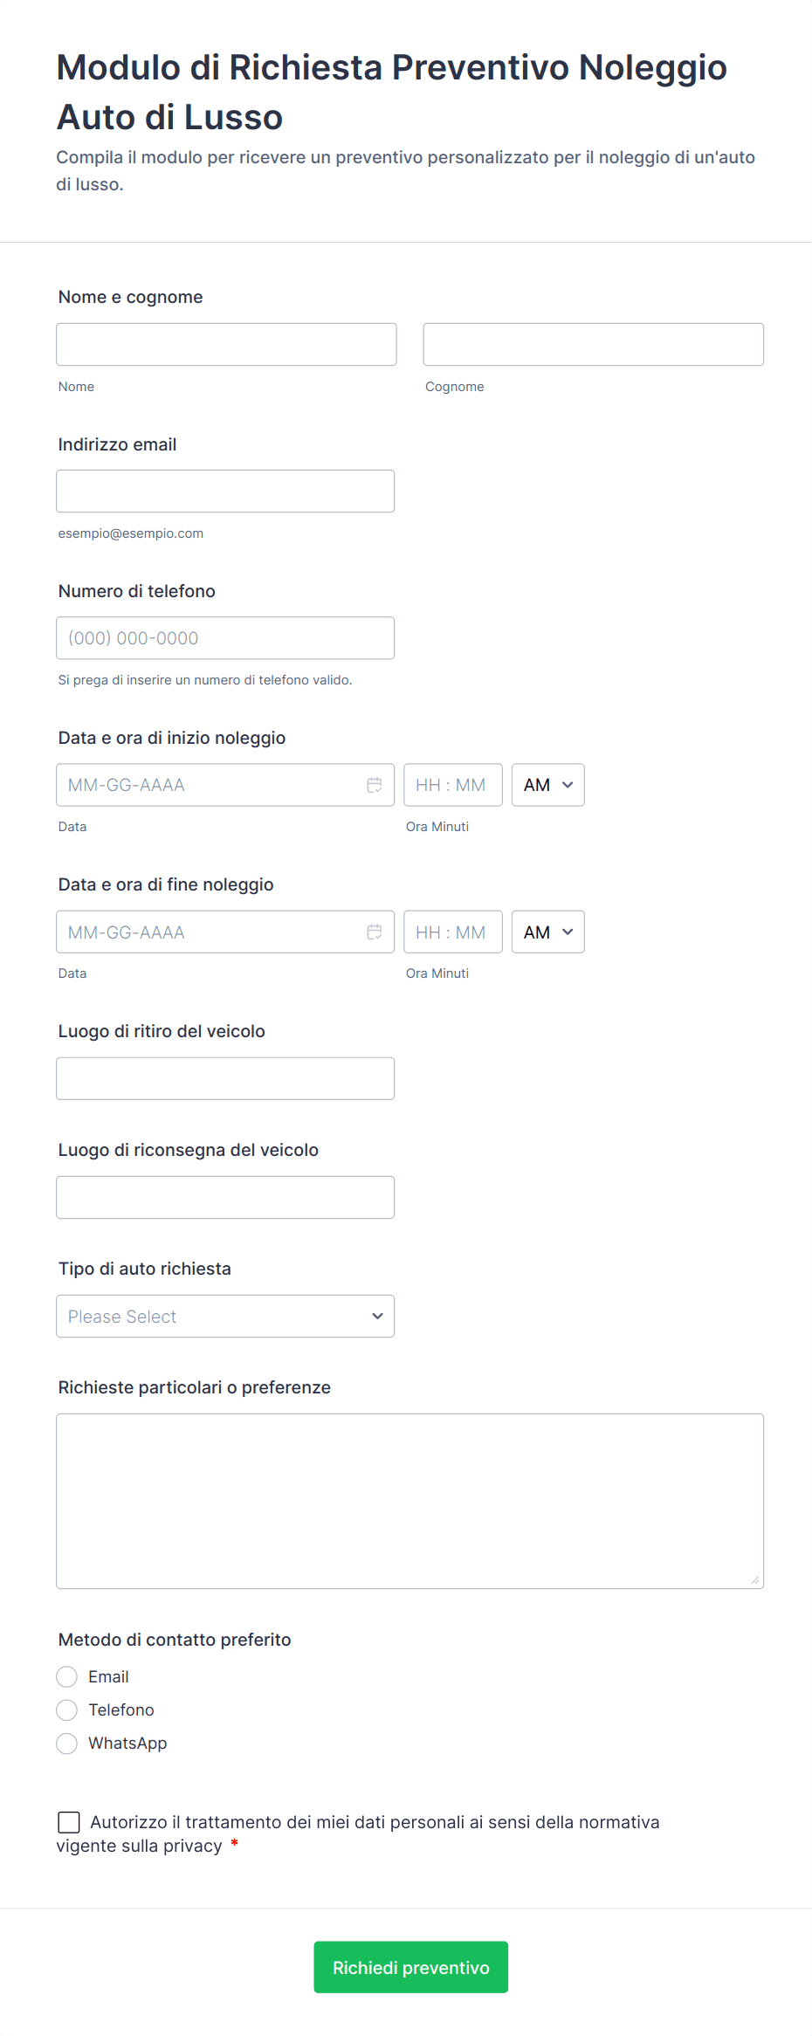Focus the rental start date field

point(210,785)
